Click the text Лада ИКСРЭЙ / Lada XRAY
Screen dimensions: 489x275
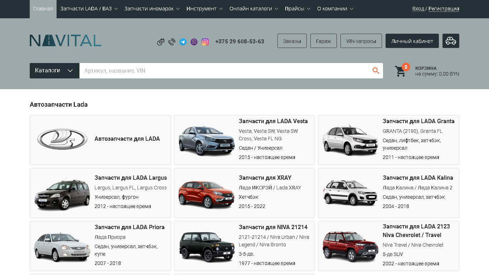(270, 188)
